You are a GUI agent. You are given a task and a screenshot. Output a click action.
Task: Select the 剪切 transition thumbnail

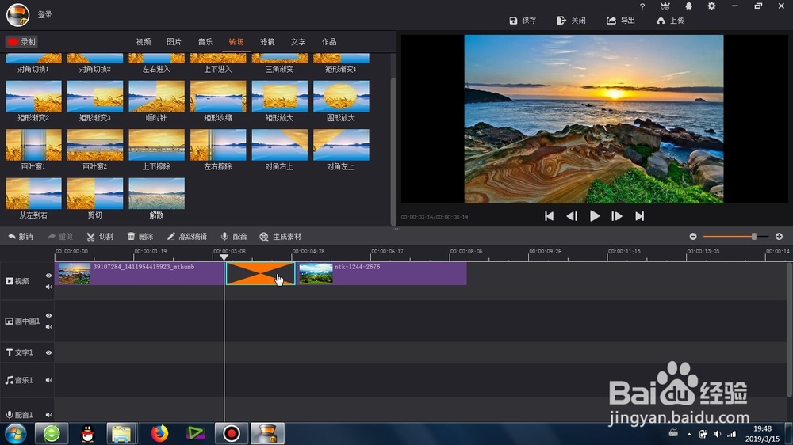click(95, 193)
